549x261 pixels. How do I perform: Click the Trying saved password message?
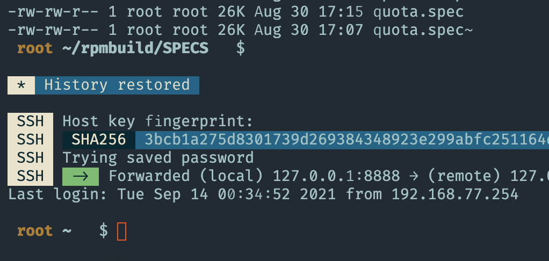[x=158, y=158]
